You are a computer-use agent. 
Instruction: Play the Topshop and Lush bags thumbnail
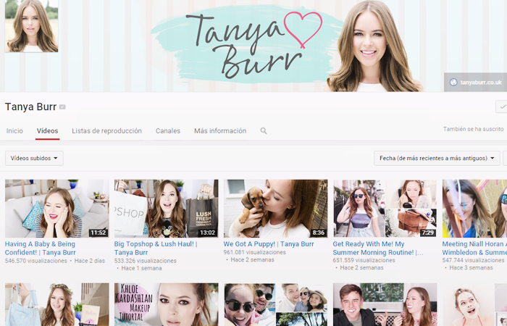[166, 209]
